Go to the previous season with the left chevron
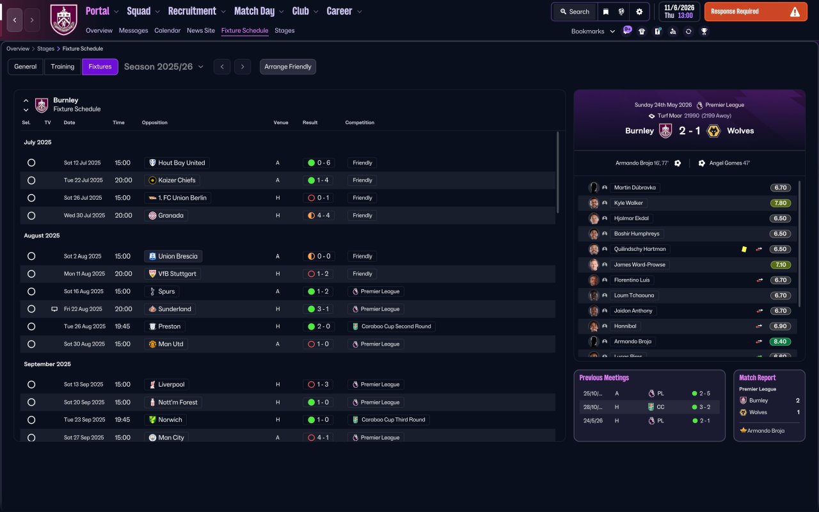Viewport: 819px width, 512px height. 222,67
